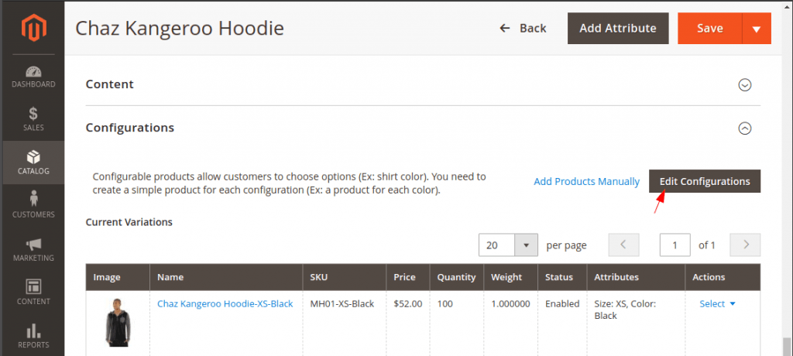The height and width of the screenshot is (356, 793).
Task: Click the black hoodie product thumbnail
Action: (118, 323)
